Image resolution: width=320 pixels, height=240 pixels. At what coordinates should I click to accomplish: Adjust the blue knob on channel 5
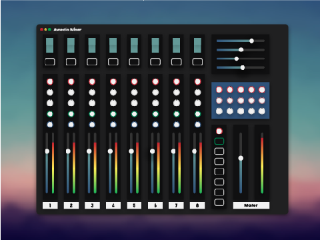click(134, 125)
